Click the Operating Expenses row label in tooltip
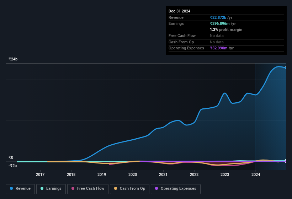292x199 pixels. pos(186,48)
